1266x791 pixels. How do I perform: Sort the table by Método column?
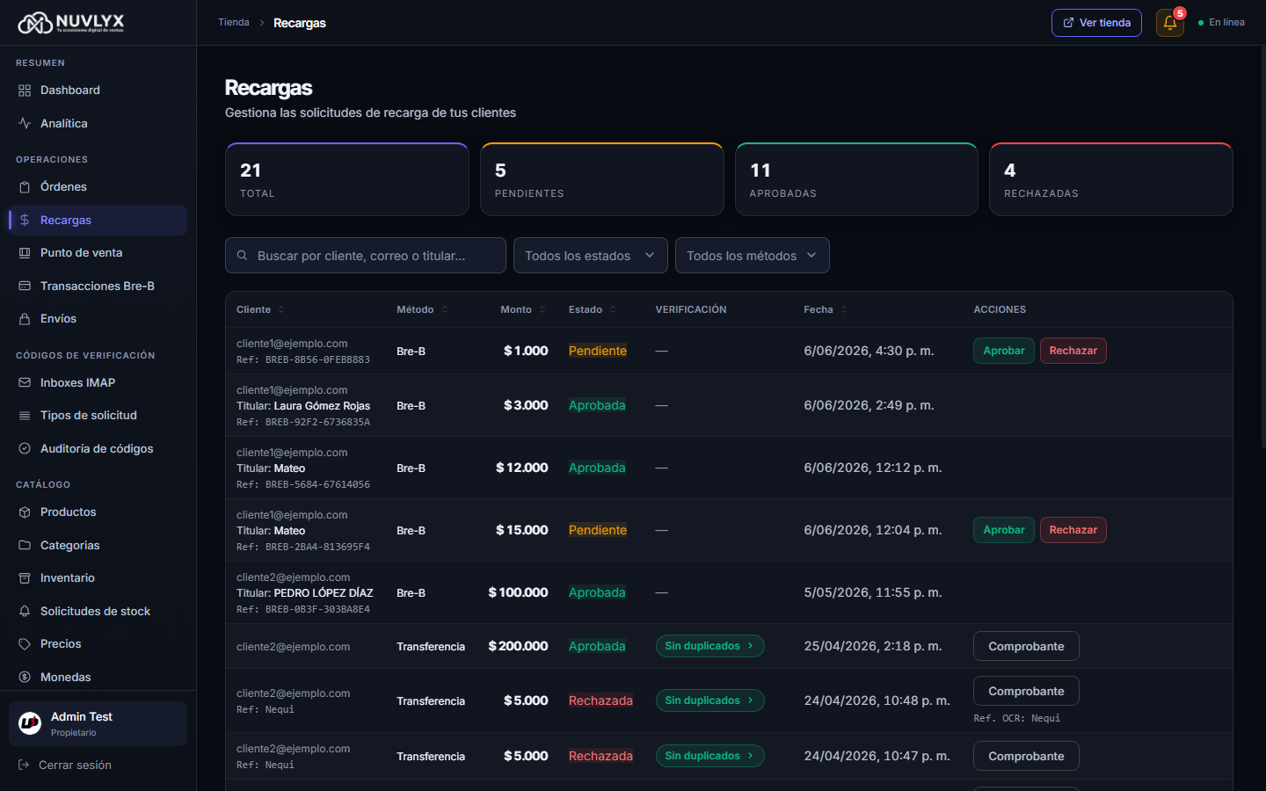[422, 309]
